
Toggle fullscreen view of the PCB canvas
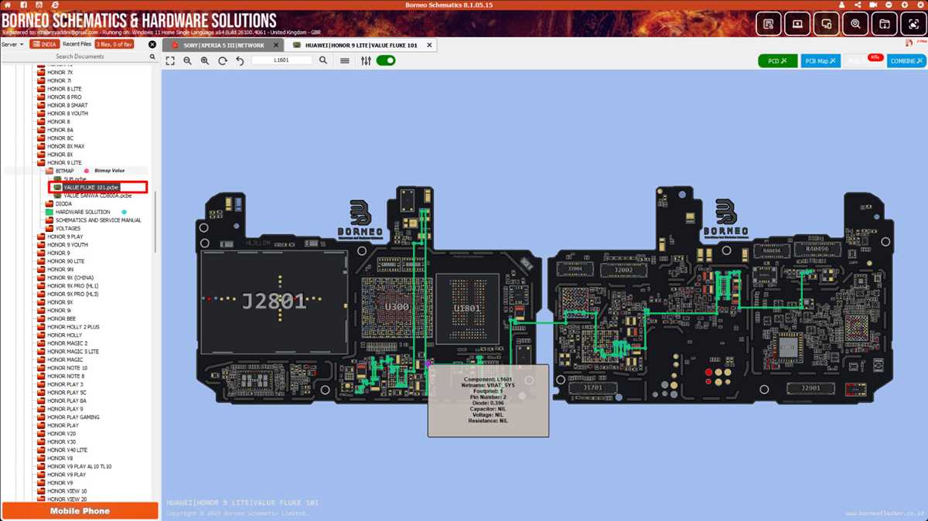pyautogui.click(x=170, y=60)
